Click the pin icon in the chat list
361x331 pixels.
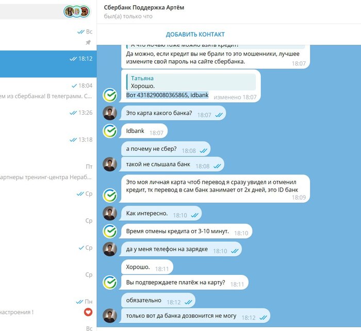[88, 42]
